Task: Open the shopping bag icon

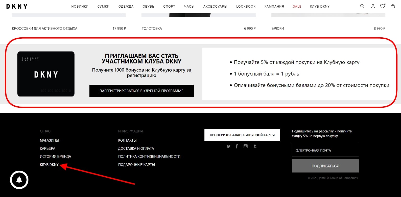Action: [393, 6]
